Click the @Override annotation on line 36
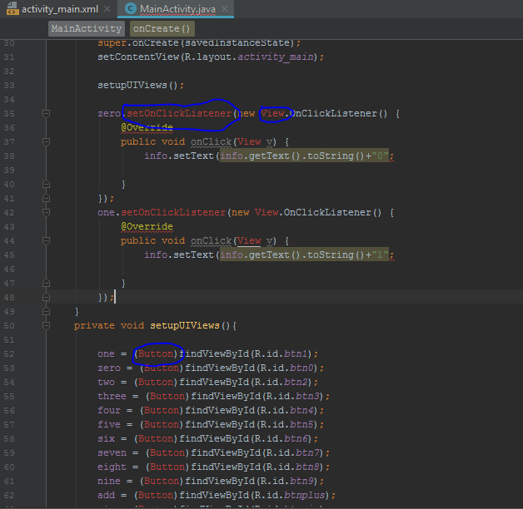The height and width of the screenshot is (509, 523). [x=147, y=127]
